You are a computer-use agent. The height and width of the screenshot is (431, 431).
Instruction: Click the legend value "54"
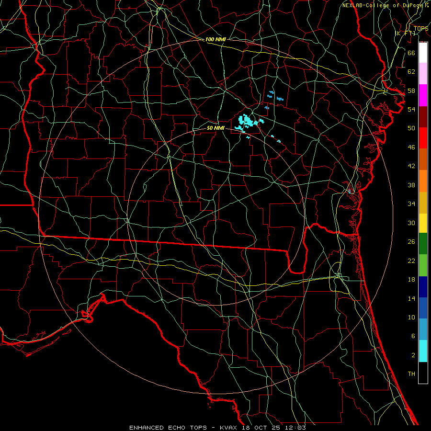pyautogui.click(x=411, y=109)
